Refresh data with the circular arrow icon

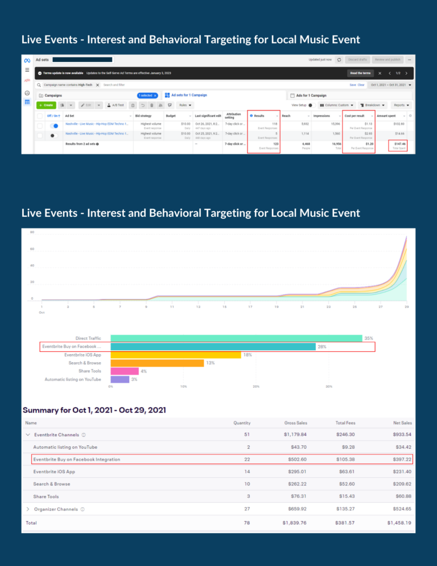[x=339, y=60]
